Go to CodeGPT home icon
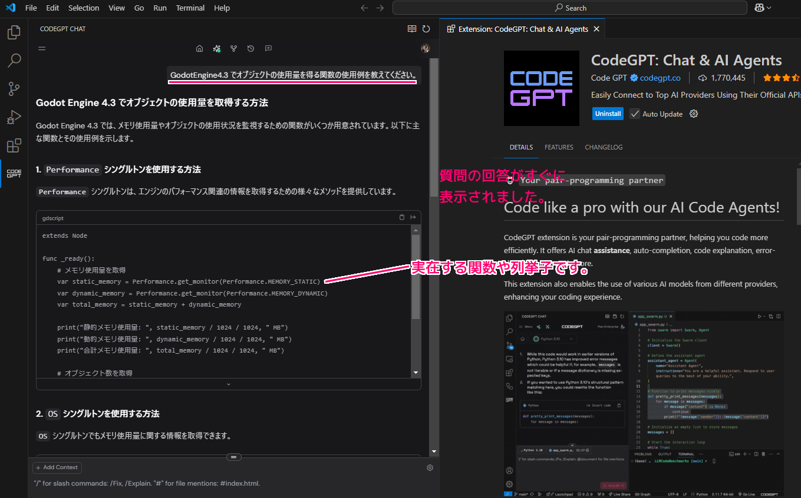This screenshot has width=801, height=498. [x=199, y=48]
